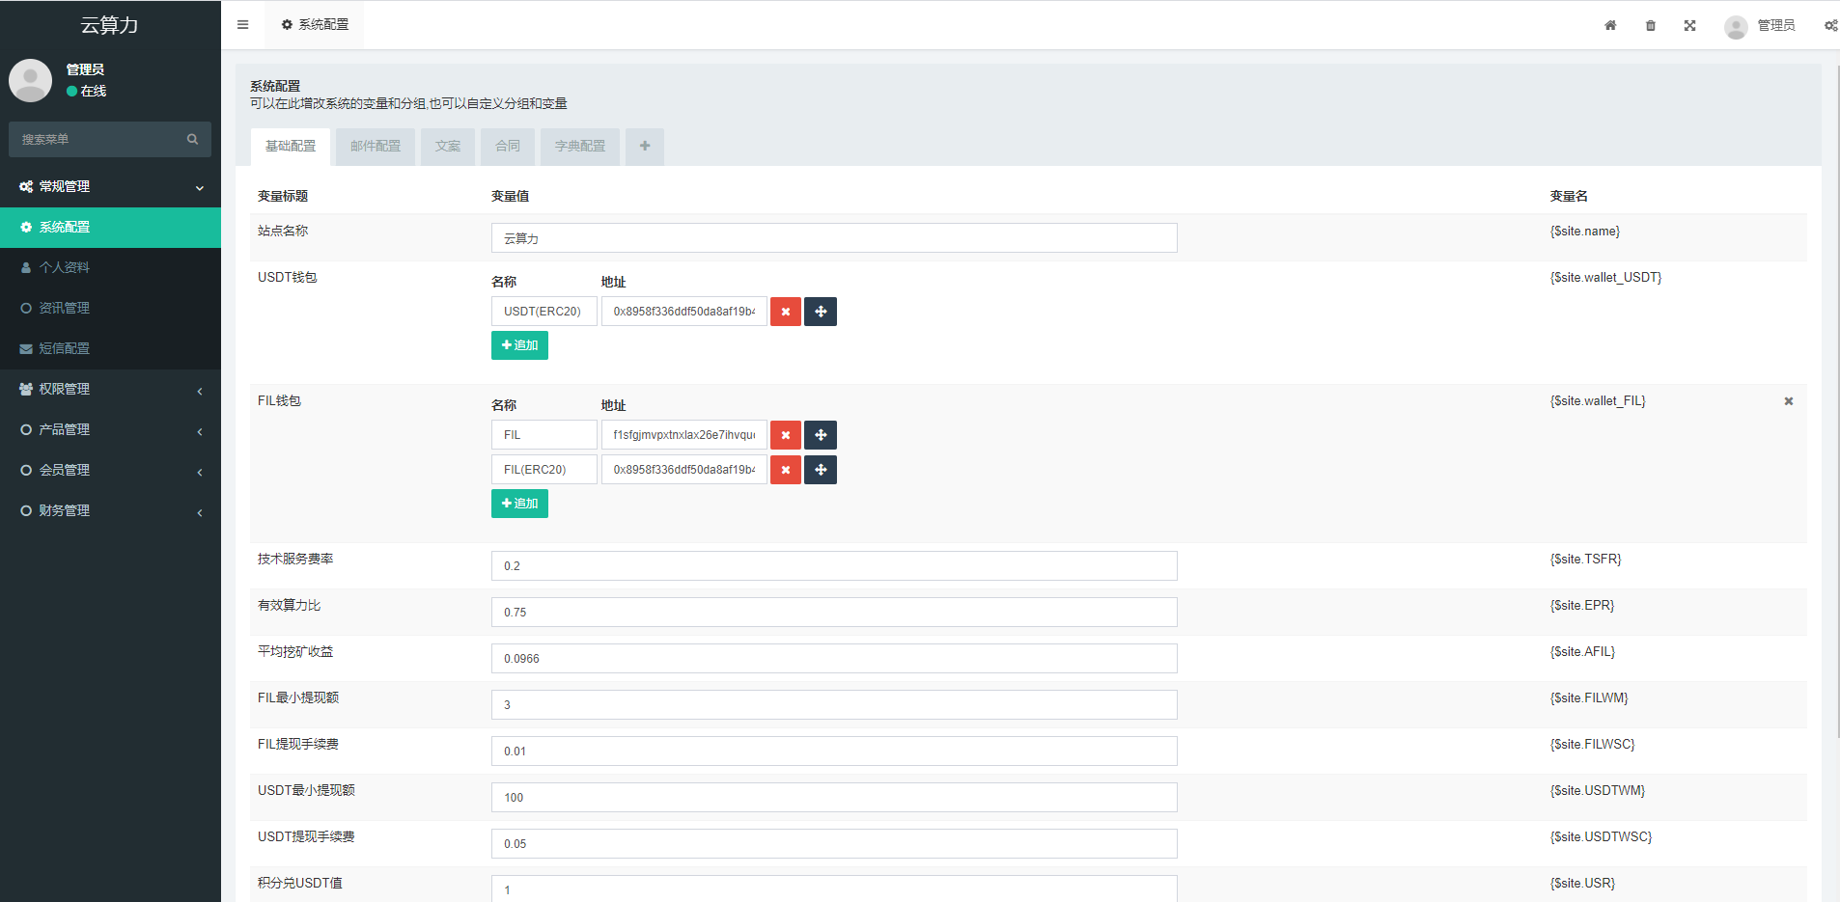Toggle fullscreen with the expand icon
This screenshot has width=1840, height=902.
1690,26
